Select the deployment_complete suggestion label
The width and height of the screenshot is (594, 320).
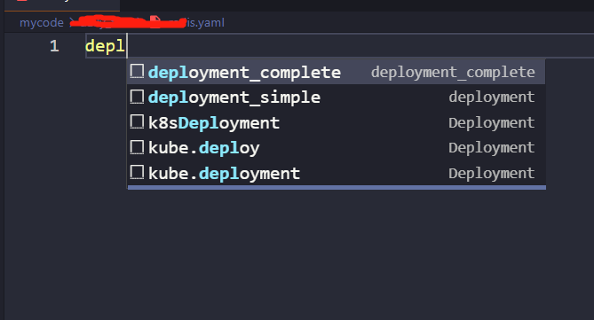(x=244, y=73)
